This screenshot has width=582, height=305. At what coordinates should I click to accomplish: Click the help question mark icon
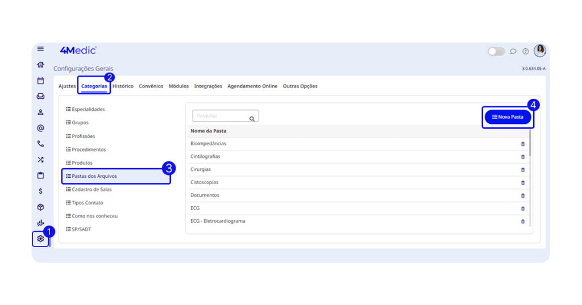(526, 51)
